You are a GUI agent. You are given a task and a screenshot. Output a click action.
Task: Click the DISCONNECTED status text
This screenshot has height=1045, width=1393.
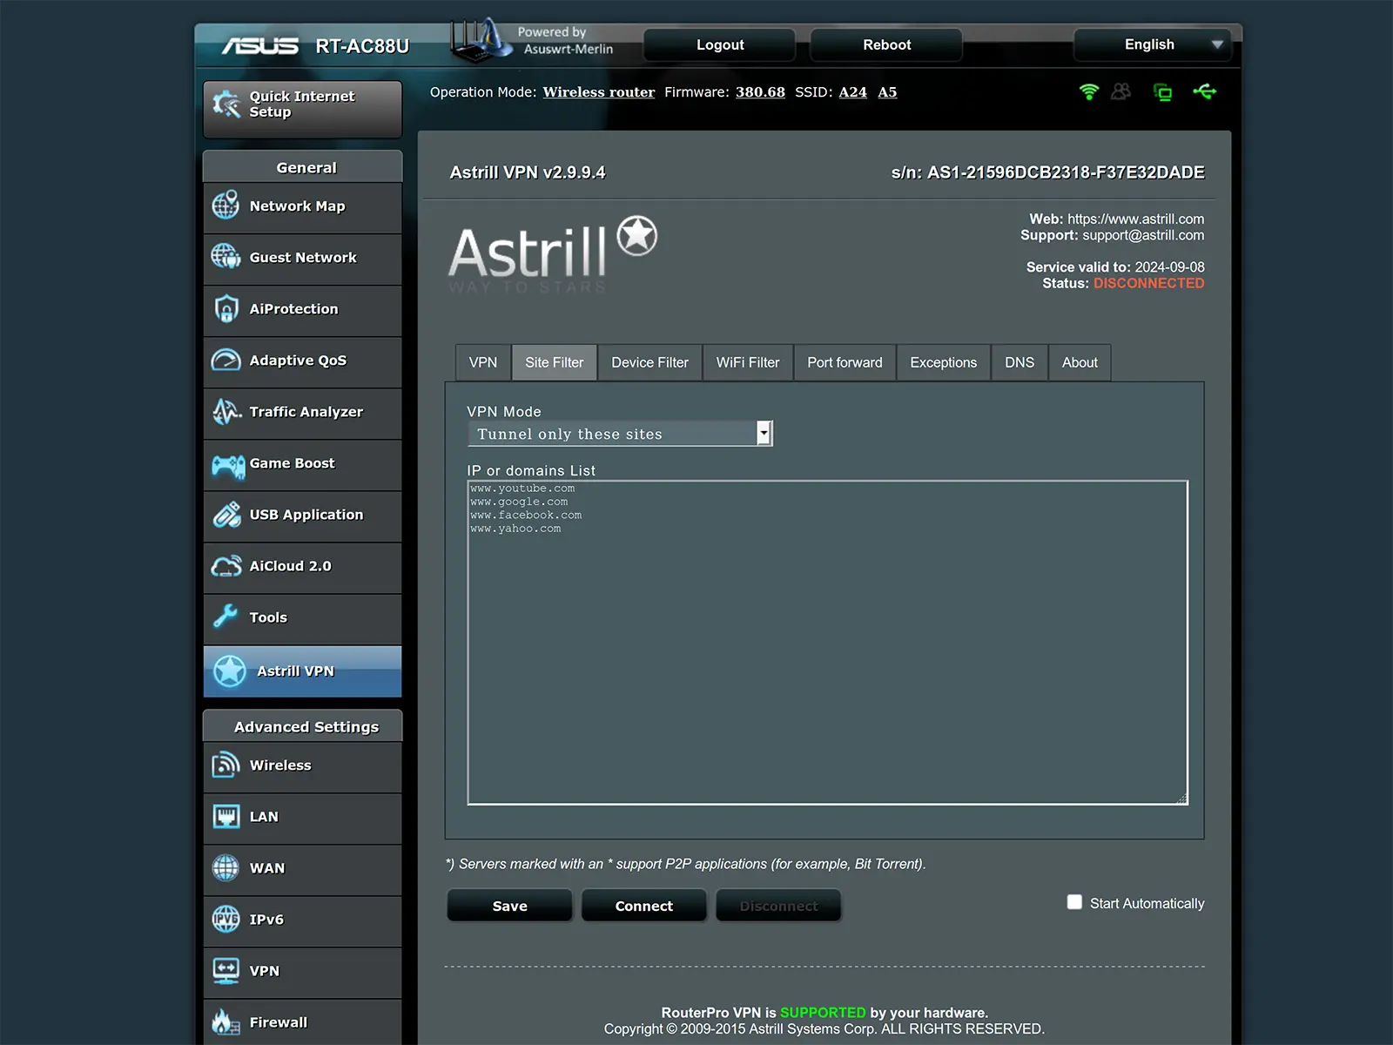[1149, 283]
